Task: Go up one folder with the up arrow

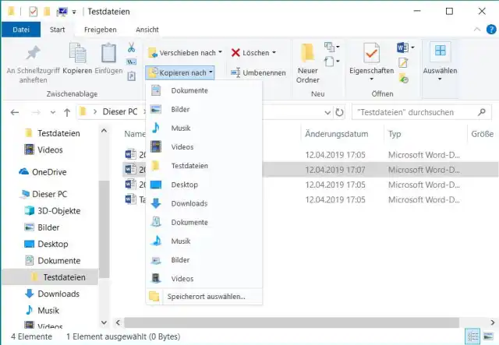Action: point(67,111)
